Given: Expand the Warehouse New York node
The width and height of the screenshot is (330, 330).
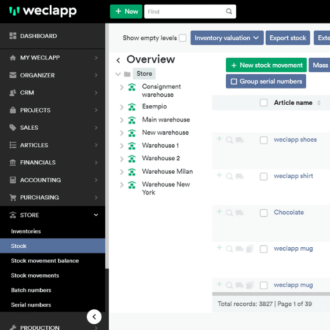Looking at the screenshot, I should coord(122,185).
